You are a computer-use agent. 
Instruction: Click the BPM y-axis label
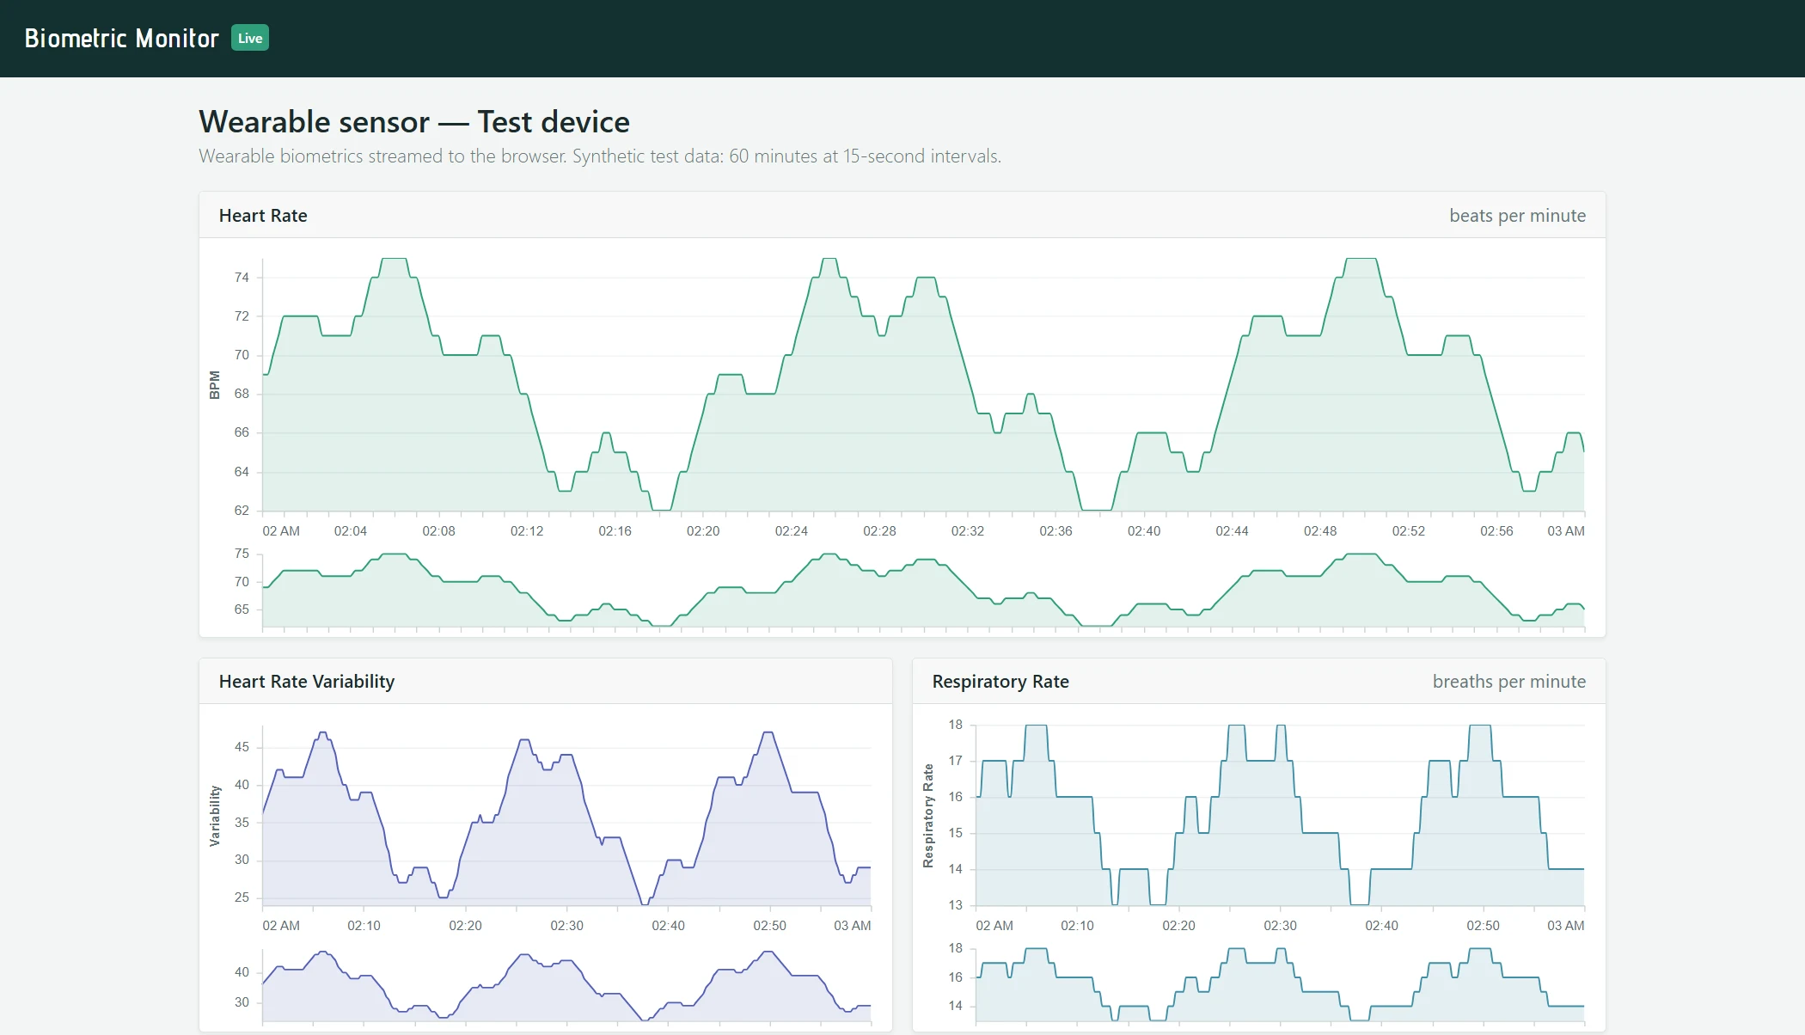[x=215, y=385]
